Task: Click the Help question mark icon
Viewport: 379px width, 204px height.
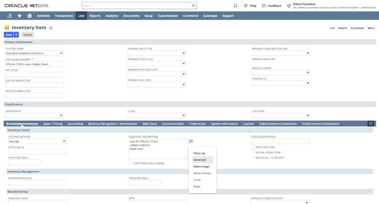Action: point(246,6)
